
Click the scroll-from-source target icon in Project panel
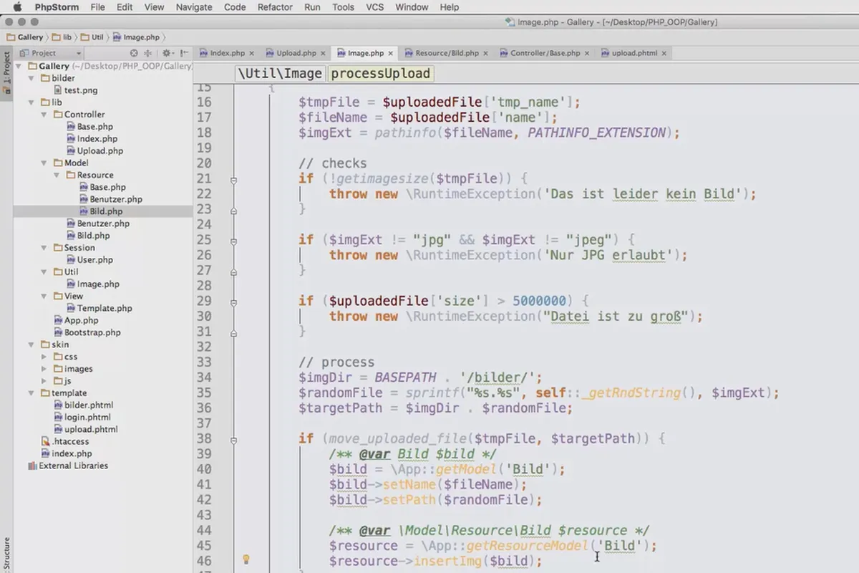(x=134, y=53)
